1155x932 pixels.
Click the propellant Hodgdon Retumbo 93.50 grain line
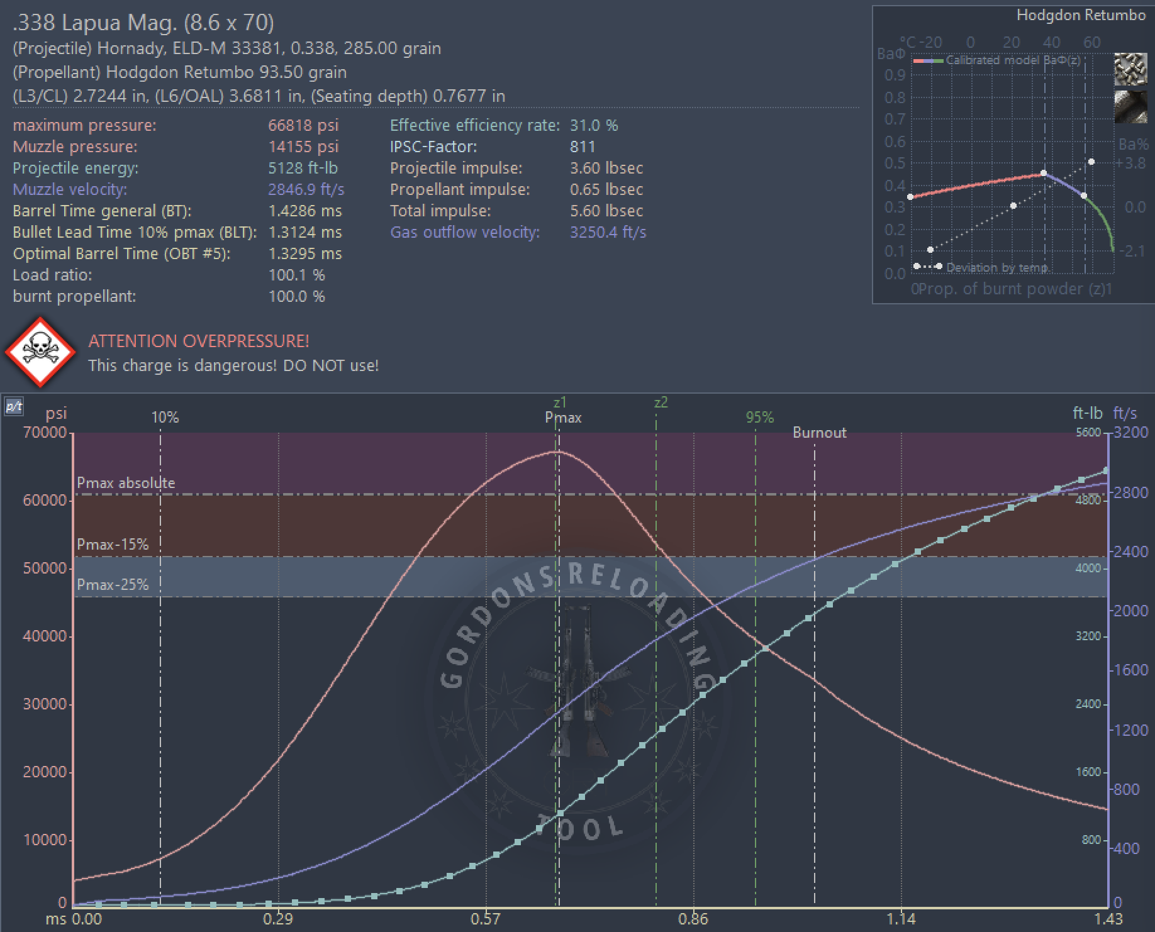tap(179, 72)
